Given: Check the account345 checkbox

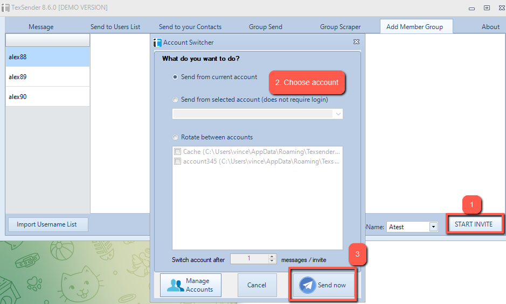Looking at the screenshot, I should 177,161.
